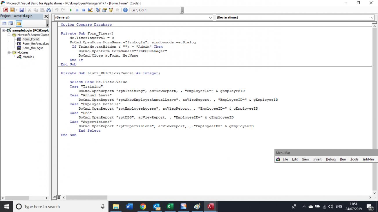378x212 pixels.
Task: Click the Windows Start button
Action: [7, 207]
